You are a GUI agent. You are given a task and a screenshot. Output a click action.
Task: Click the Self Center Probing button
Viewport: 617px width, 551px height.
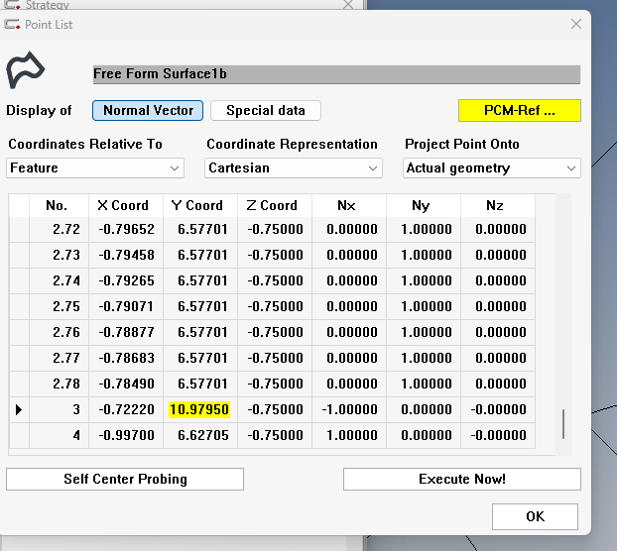coord(125,480)
